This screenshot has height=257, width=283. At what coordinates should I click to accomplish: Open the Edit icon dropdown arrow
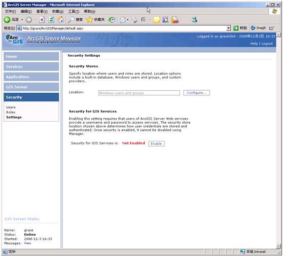click(x=150, y=20)
